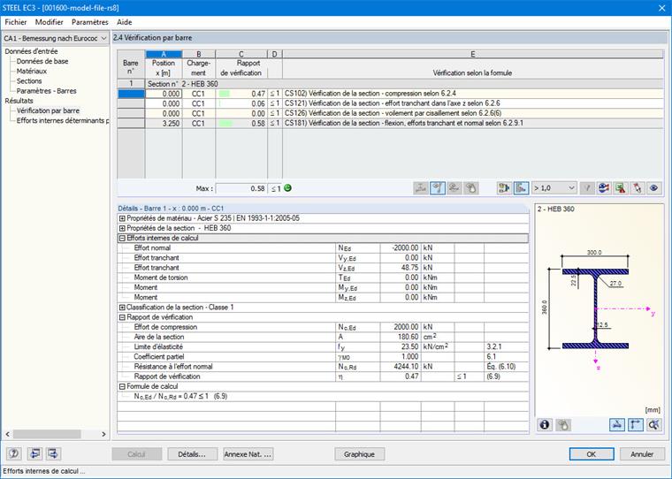Click the grayed hand-lamp icon in table toolbar

click(x=471, y=188)
